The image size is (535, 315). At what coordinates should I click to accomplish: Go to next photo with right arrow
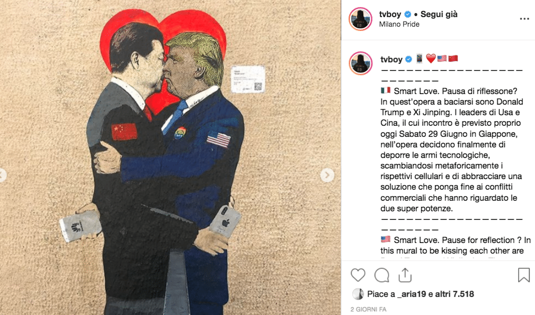coord(327,175)
